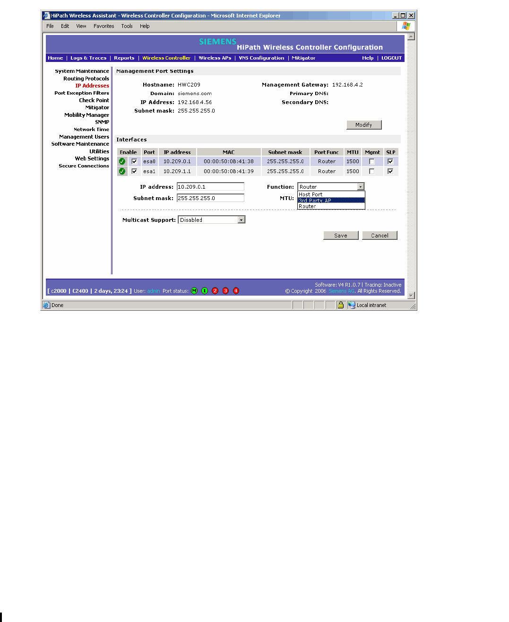Click the Save button
Viewport: 509px width, 622px height.
point(341,236)
